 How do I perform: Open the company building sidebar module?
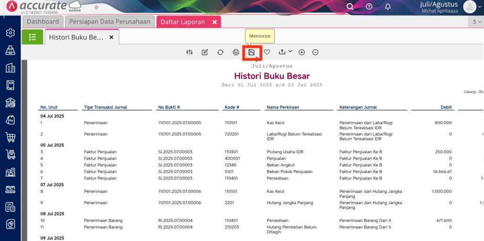10,67
